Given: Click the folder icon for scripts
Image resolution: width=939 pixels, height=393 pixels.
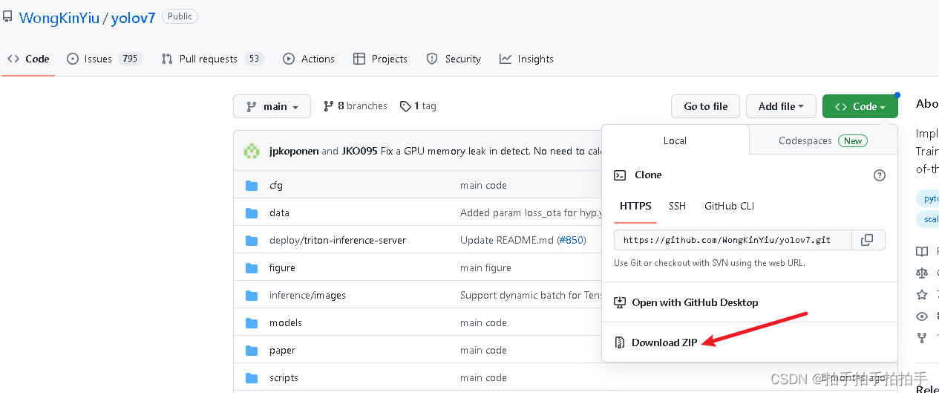Looking at the screenshot, I should click(x=252, y=377).
